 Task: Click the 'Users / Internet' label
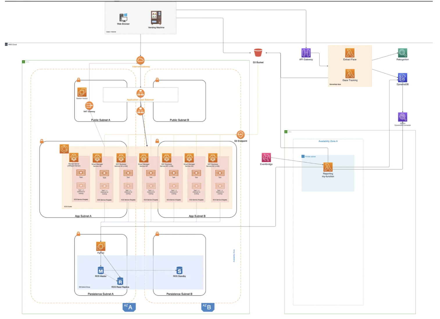coord(111,32)
